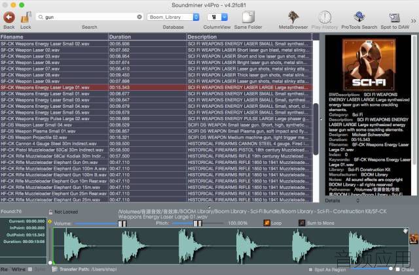
Task: Click the Transfer Path folder icon
Action: 54,269
